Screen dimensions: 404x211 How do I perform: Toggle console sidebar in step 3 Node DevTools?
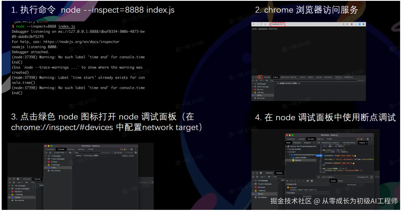46,152
